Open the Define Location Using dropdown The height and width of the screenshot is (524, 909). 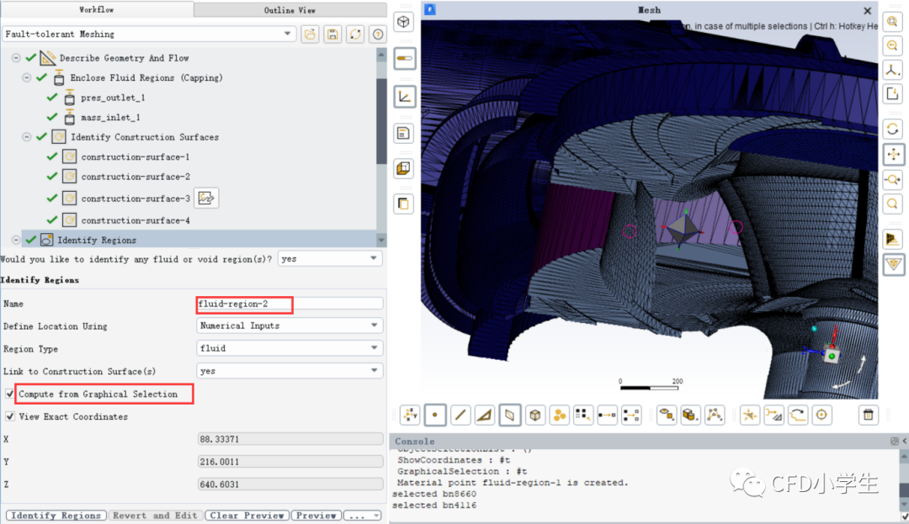[x=290, y=326]
